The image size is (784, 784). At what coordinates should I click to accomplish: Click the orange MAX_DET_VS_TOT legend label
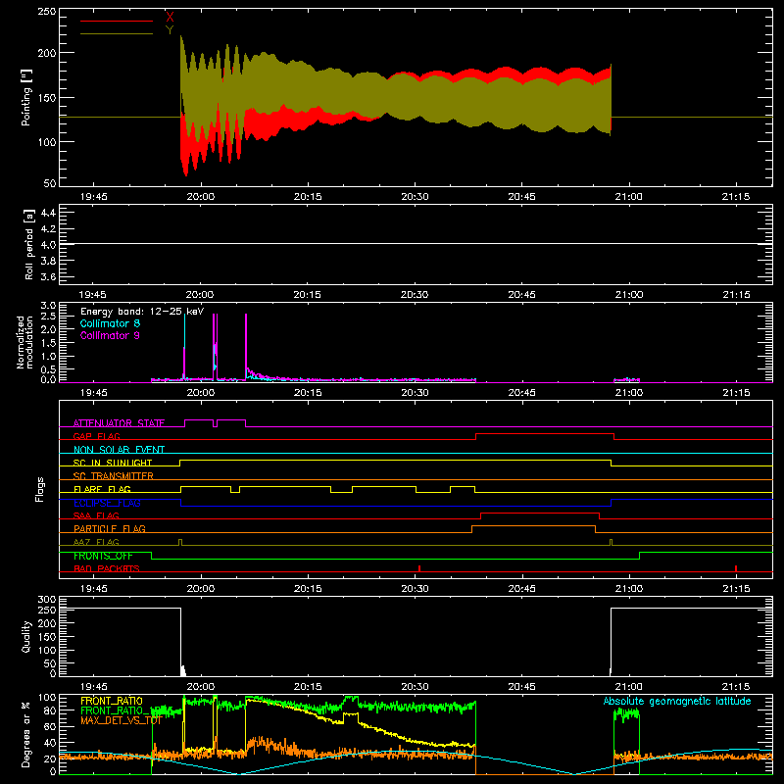tap(121, 720)
